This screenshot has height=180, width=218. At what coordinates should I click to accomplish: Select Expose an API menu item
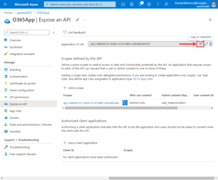tap(29, 104)
